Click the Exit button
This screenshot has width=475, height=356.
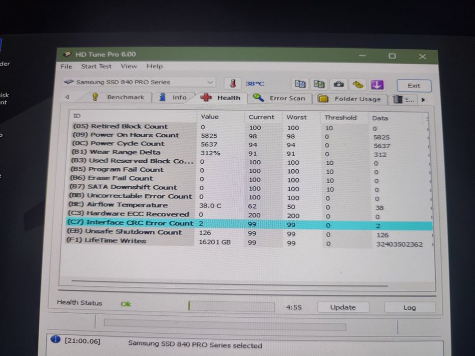pos(413,85)
